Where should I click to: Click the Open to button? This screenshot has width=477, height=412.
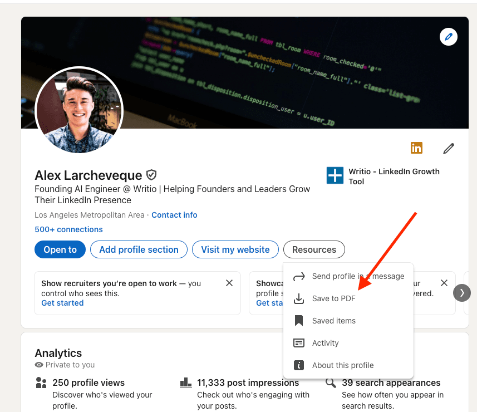pyautogui.click(x=60, y=249)
